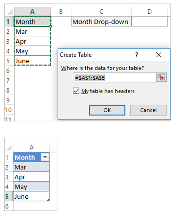Select May cell in upper sheet

coord(33,51)
